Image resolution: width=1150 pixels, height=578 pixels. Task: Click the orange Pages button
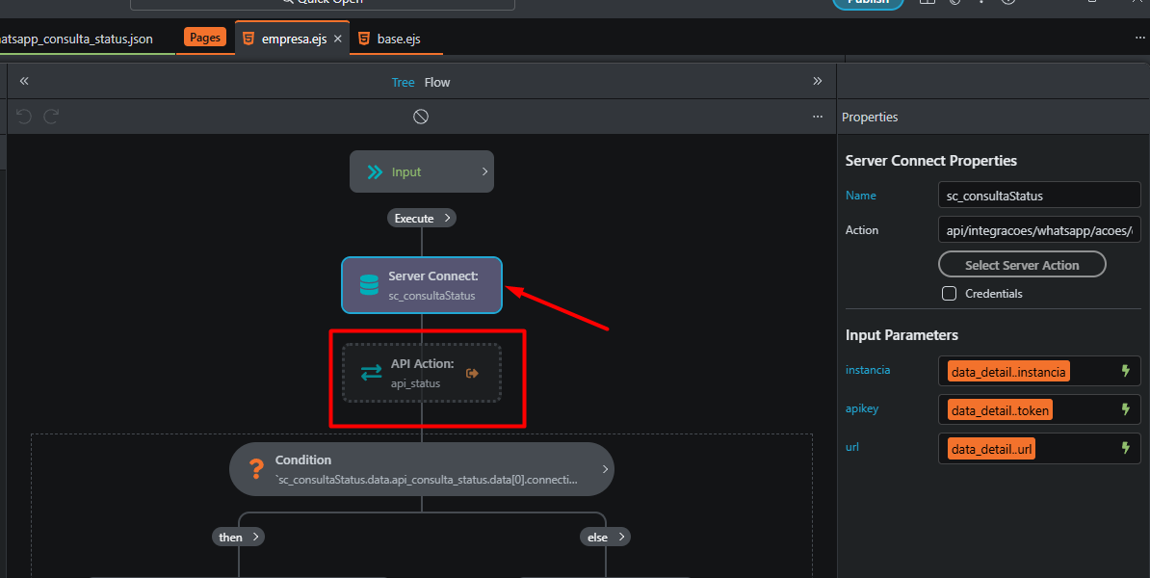coord(205,38)
